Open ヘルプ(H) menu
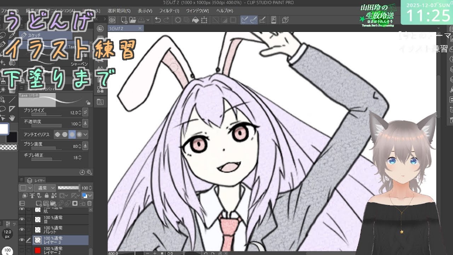This screenshot has height=255, width=453. (x=224, y=11)
